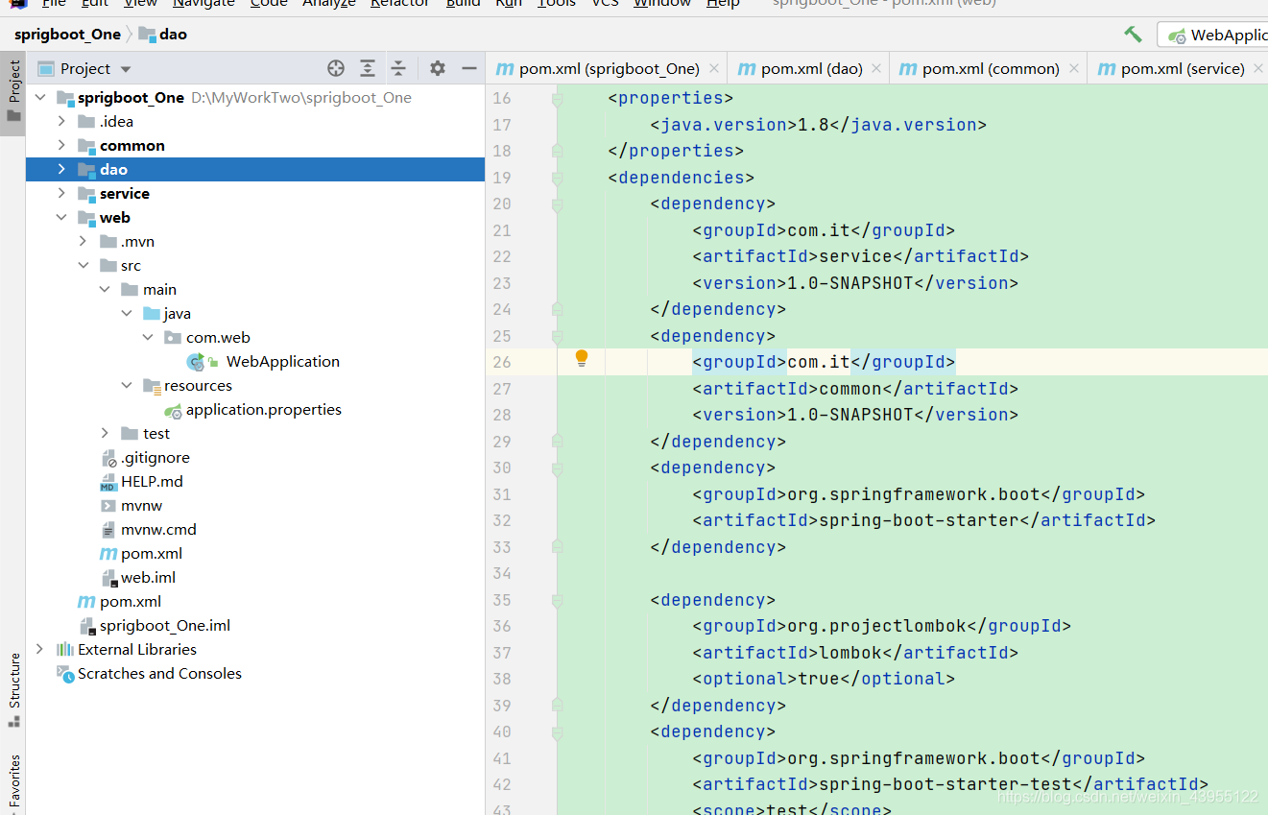
Task: Open the Favorites tool window side tab
Action: coord(13,782)
